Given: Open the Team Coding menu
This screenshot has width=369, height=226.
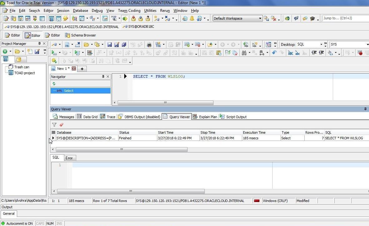Looking at the screenshot, I should [x=129, y=11].
